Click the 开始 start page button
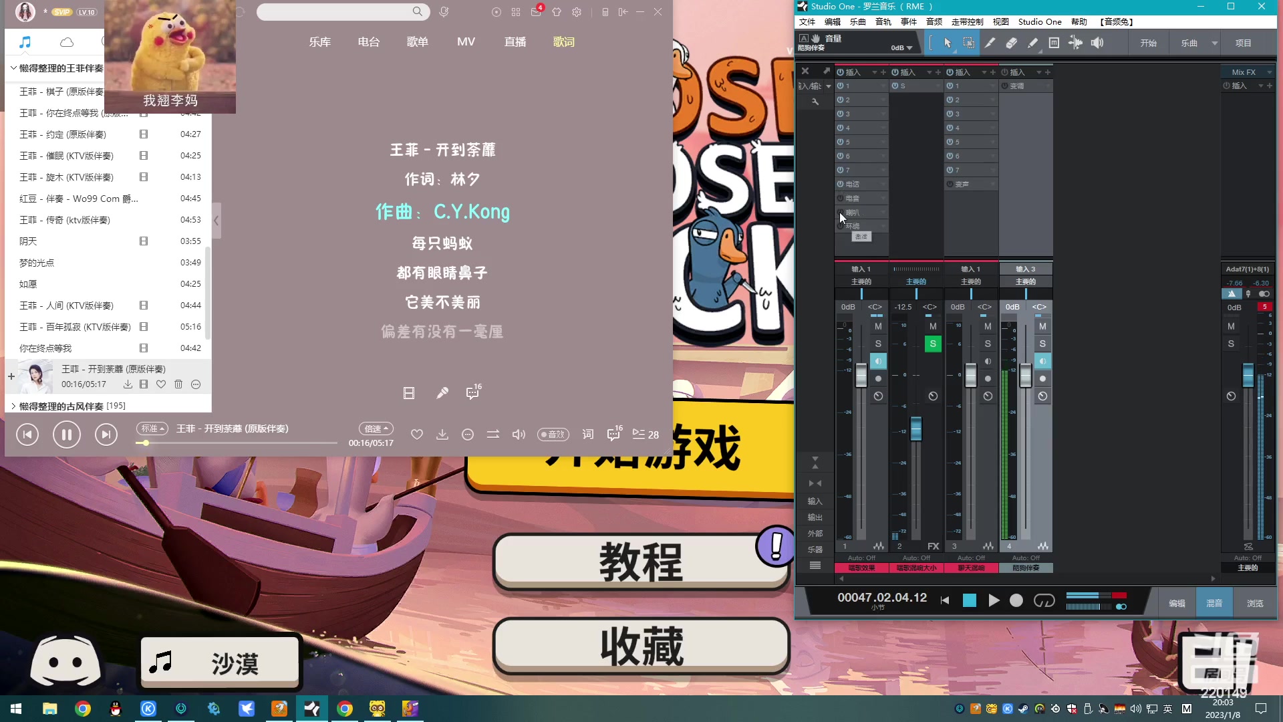Viewport: 1283px width, 722px height. [x=1149, y=43]
